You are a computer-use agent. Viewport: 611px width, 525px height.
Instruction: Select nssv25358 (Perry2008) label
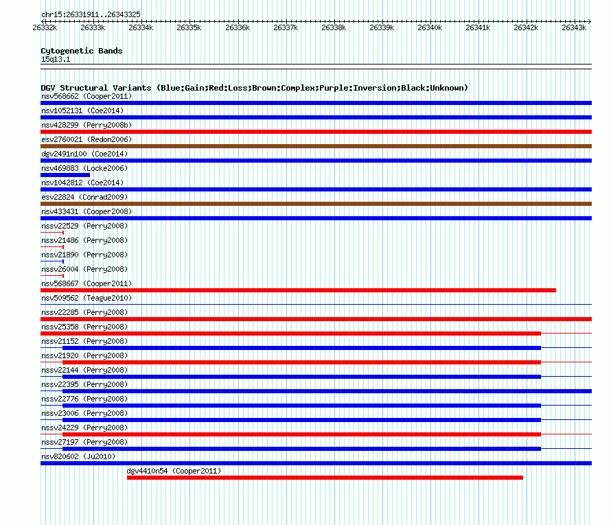coord(84,327)
